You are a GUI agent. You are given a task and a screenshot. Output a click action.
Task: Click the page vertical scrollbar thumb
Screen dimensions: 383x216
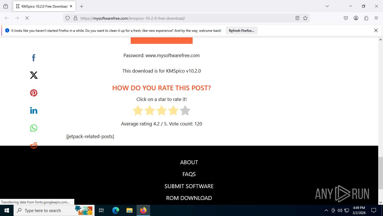coord(380,173)
